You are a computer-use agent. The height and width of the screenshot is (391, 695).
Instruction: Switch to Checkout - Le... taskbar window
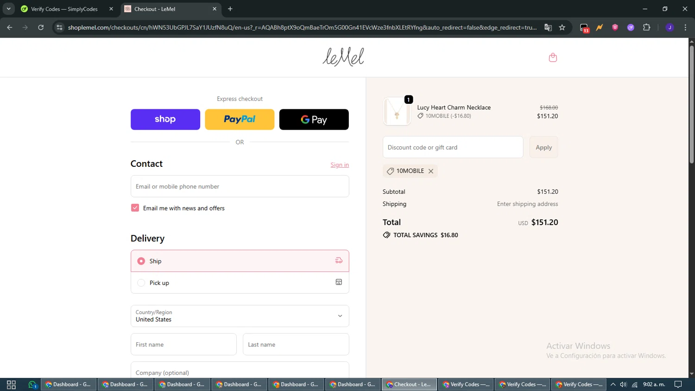[x=409, y=385]
